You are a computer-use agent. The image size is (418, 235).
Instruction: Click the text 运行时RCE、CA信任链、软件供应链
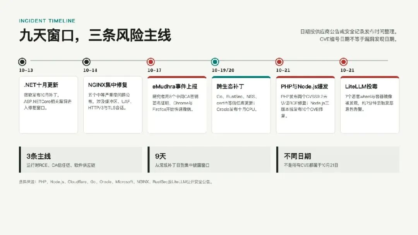[x=61, y=165]
